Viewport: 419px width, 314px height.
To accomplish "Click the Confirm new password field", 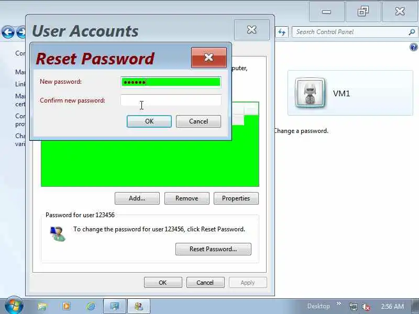I will click(171, 100).
